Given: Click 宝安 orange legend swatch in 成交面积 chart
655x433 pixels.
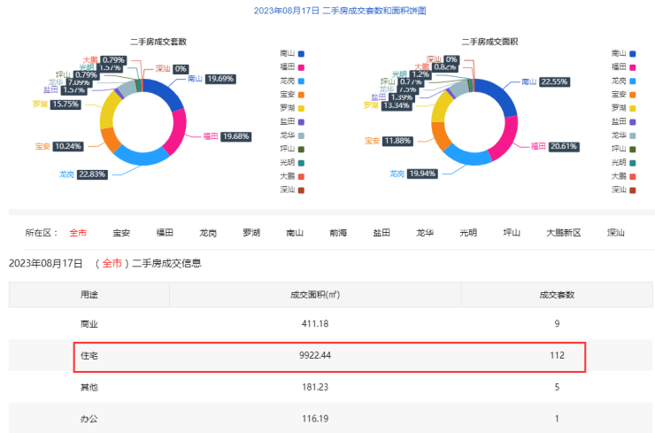Looking at the screenshot, I should coord(635,94).
